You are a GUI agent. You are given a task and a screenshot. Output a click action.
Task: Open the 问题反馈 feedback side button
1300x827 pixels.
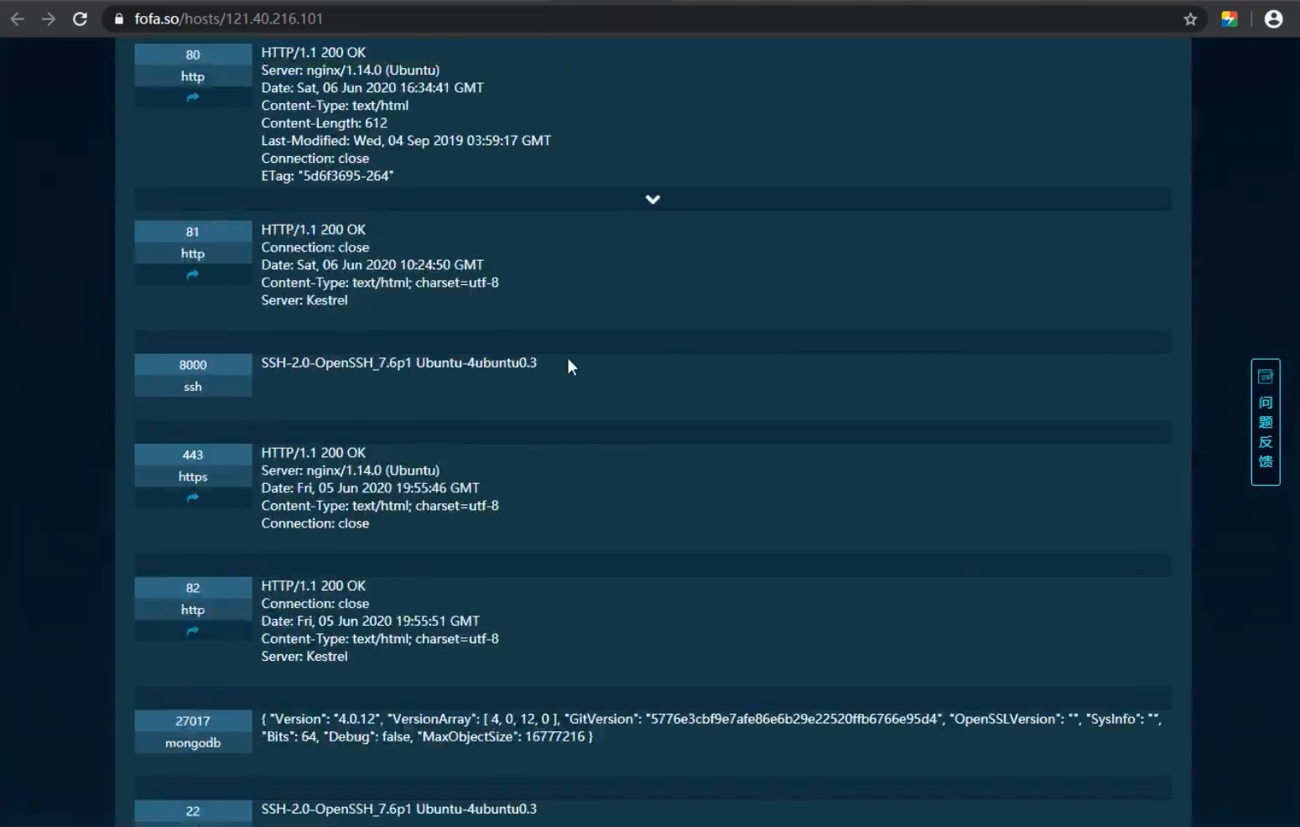1266,422
